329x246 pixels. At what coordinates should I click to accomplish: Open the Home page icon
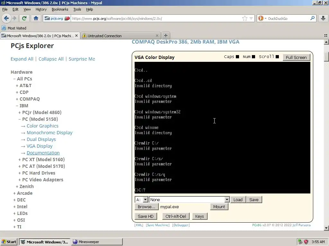click(x=36, y=18)
